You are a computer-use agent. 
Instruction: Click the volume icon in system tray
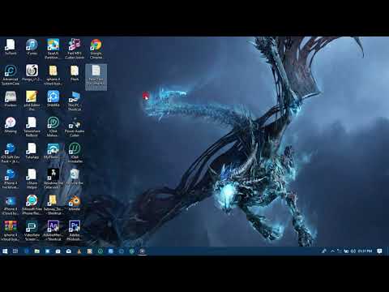pyautogui.click(x=353, y=251)
